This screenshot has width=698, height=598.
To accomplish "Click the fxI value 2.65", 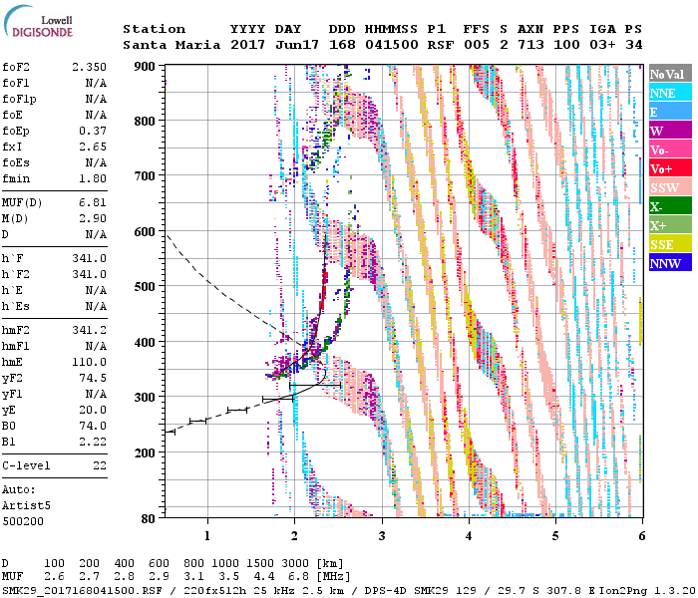I will (93, 148).
